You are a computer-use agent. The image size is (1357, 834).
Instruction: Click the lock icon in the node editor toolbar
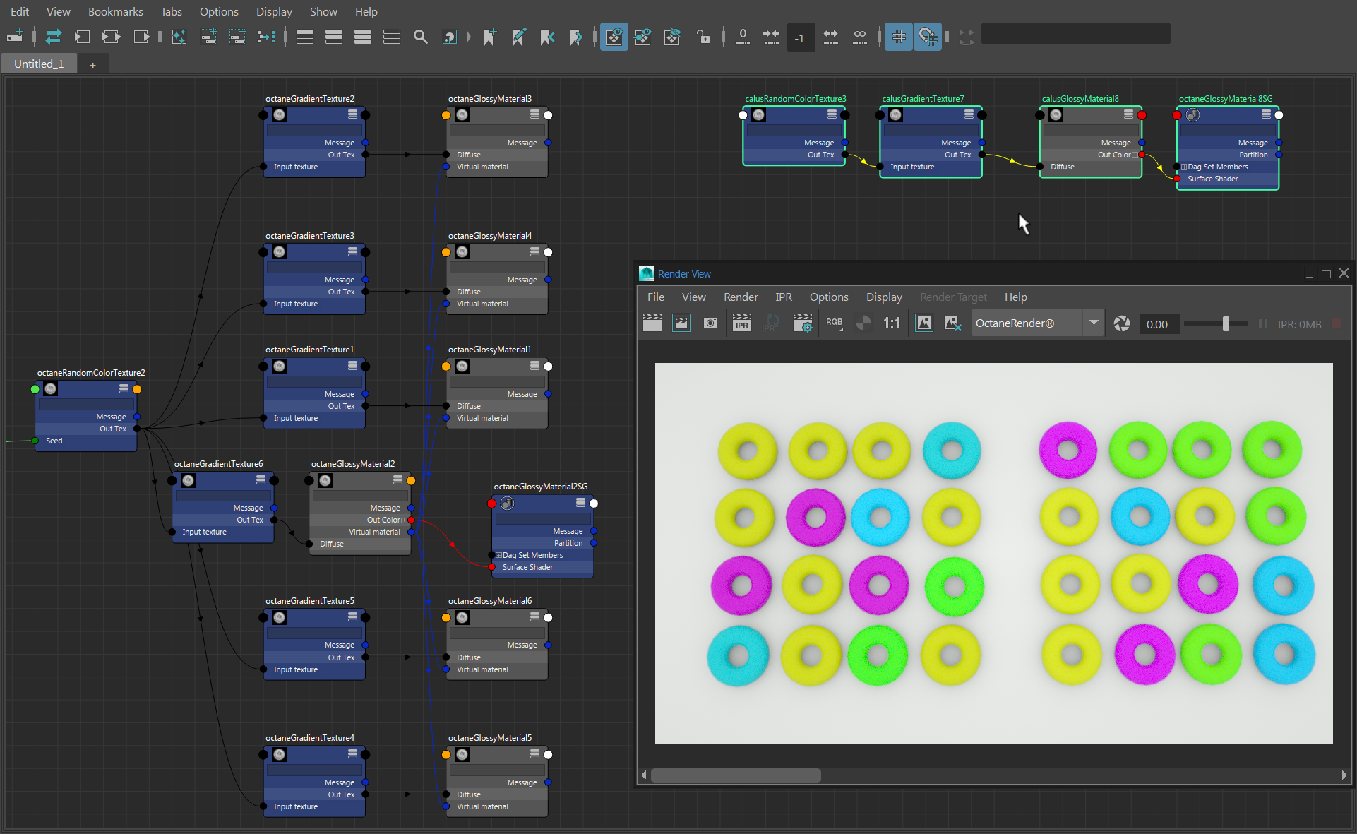click(x=703, y=37)
